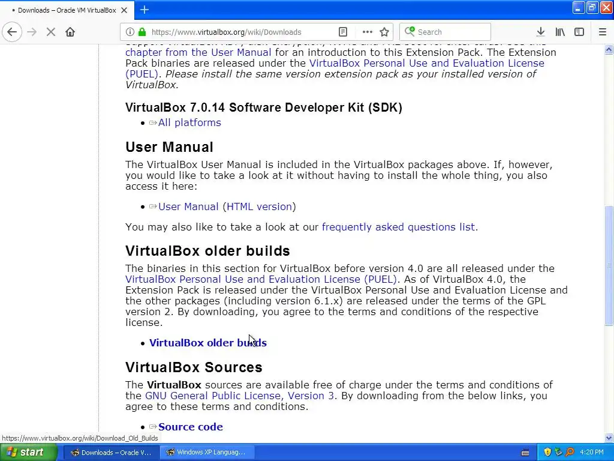This screenshot has height=461, width=614.
Task: Open the Source code link
Action: pos(190,427)
